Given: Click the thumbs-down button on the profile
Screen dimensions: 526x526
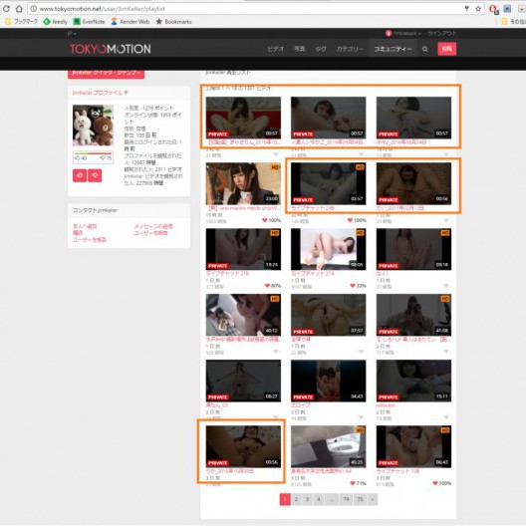Looking at the screenshot, I should click(95, 175).
